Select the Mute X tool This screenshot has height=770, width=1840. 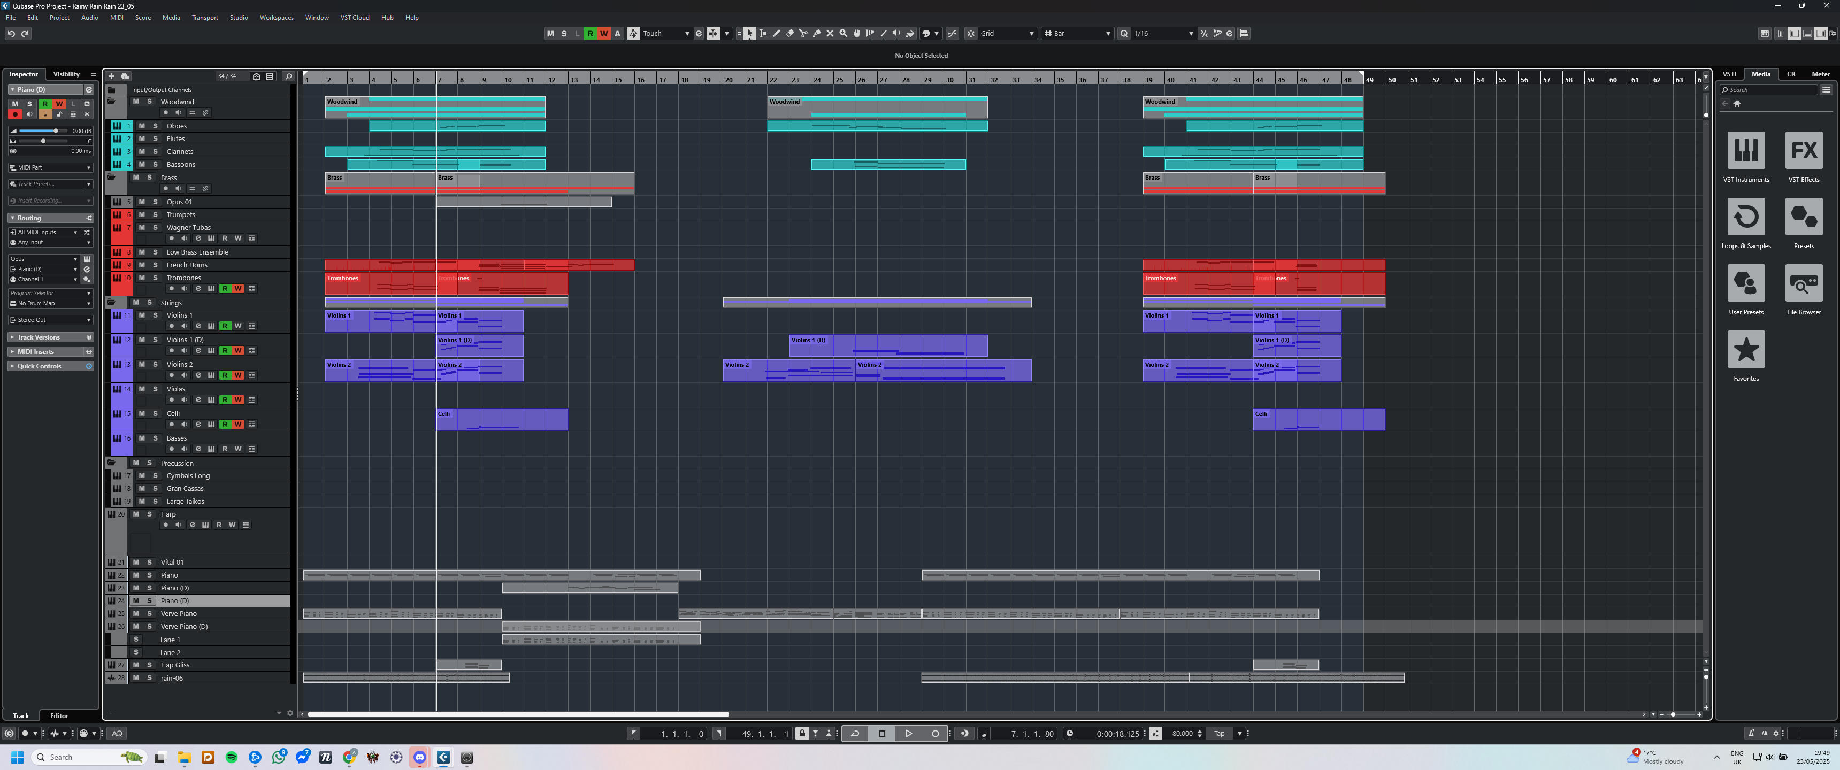coord(830,34)
